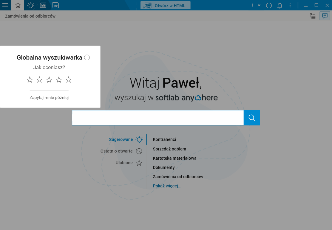The width and height of the screenshot is (332, 230).
Task: Open the suggestions lightbulb toolbar icon
Action: coord(31,5)
